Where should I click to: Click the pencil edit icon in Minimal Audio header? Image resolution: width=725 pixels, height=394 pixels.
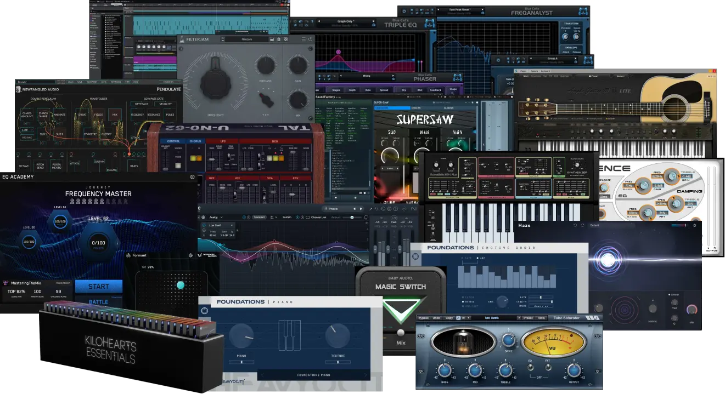370,208
